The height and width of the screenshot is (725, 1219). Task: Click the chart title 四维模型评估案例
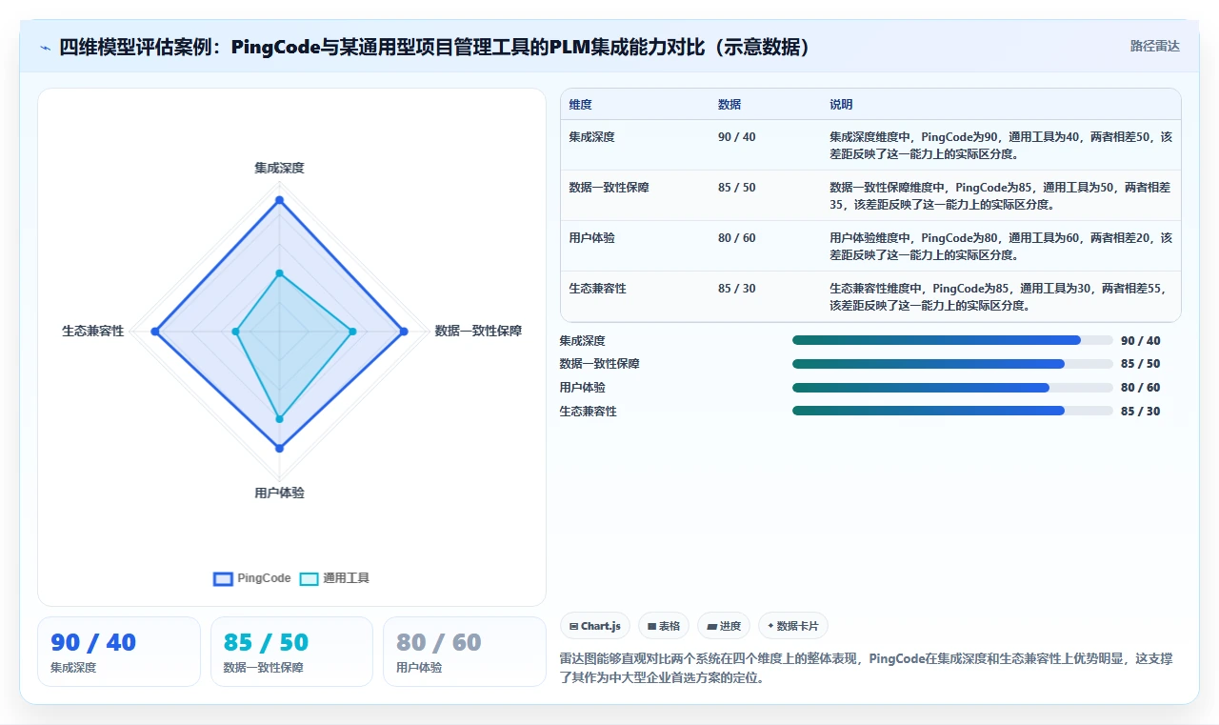[435, 47]
